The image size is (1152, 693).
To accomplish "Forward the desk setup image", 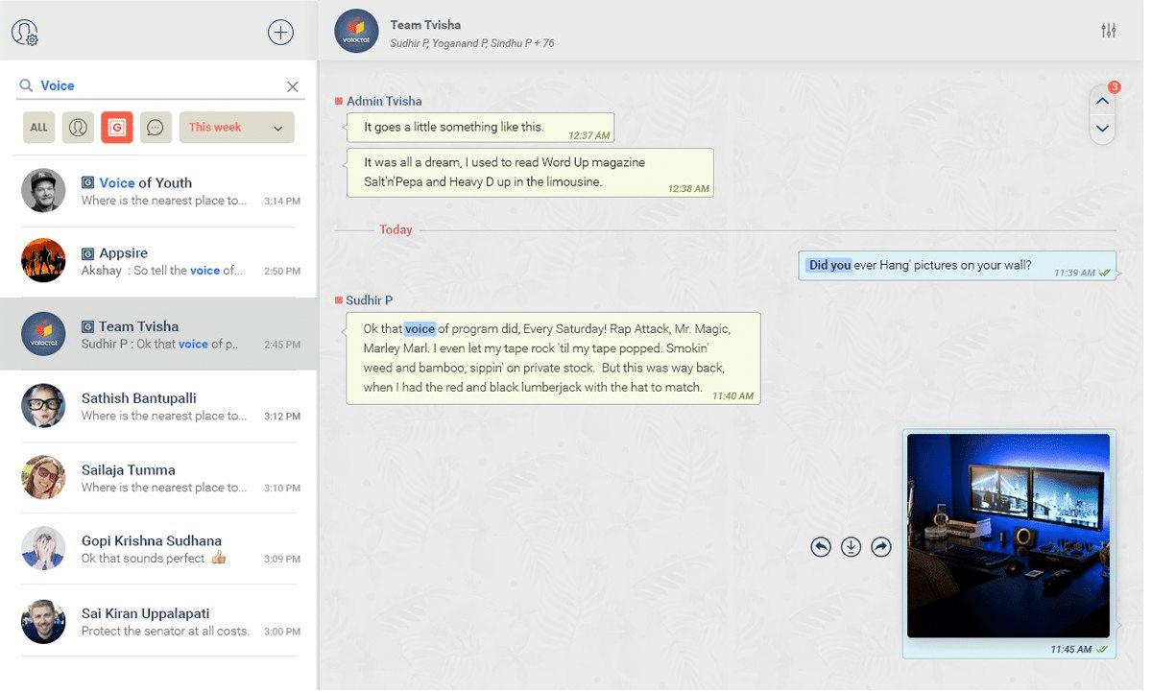I will pos(881,546).
